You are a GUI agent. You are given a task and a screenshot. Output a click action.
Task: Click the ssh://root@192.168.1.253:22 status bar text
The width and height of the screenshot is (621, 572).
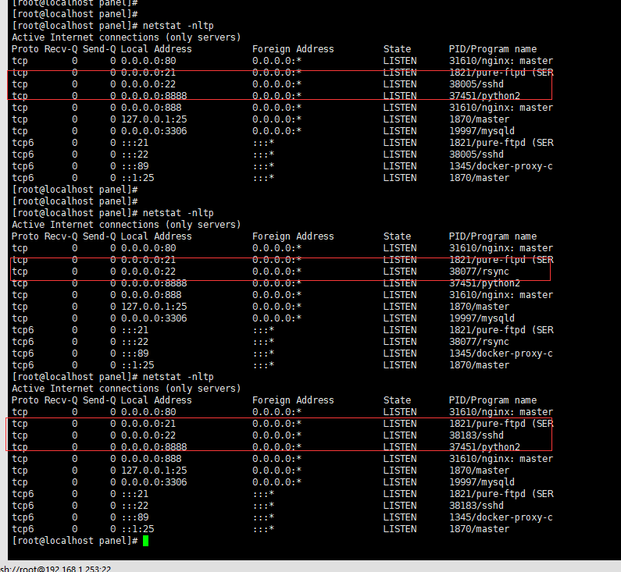pos(55,569)
